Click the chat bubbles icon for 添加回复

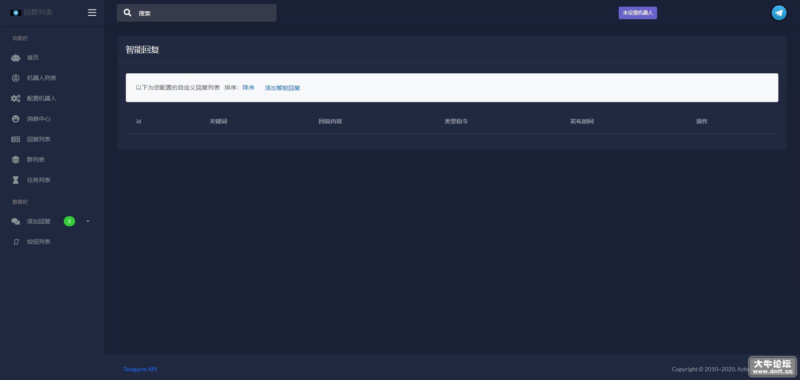pyautogui.click(x=16, y=221)
